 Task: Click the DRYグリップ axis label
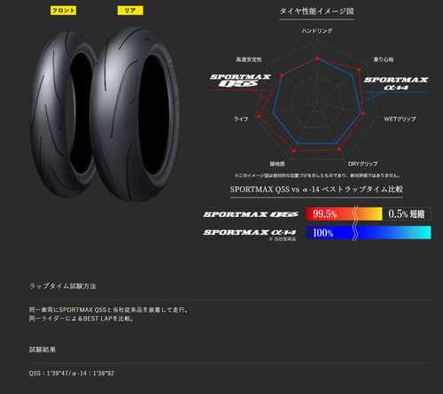362,164
